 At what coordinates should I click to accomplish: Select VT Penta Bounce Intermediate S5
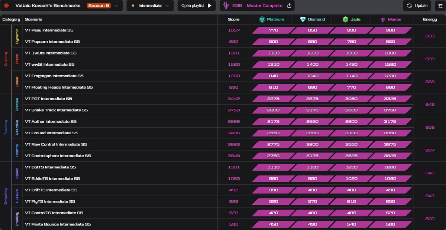pyautogui.click(x=58, y=224)
